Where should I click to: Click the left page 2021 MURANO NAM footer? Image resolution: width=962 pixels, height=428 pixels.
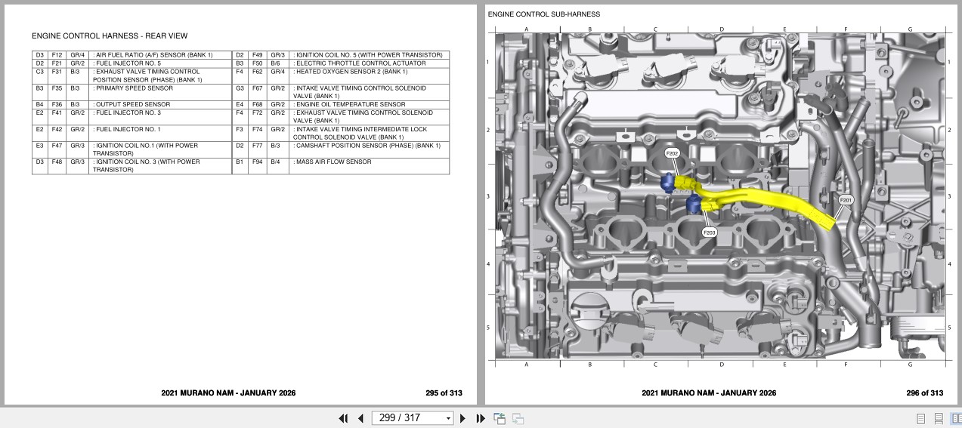click(x=228, y=393)
